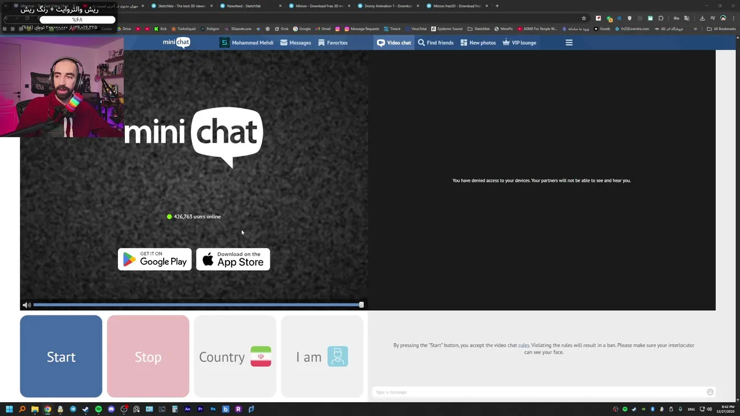This screenshot has width=740, height=416.
Task: Open the All Bookmarks folder
Action: tap(721, 29)
